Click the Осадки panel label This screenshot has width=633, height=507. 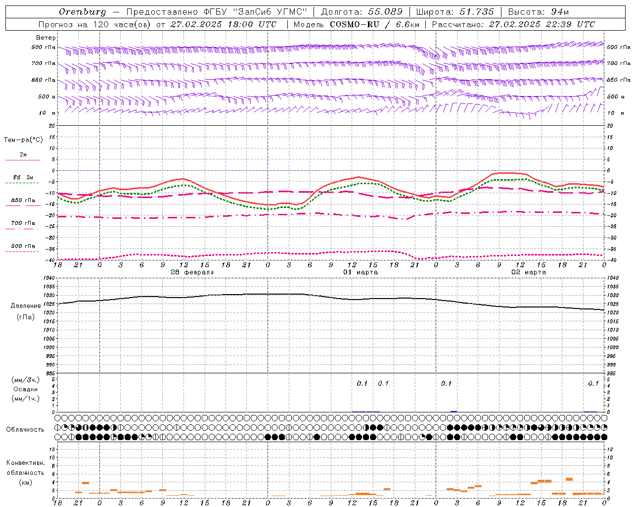(26, 389)
